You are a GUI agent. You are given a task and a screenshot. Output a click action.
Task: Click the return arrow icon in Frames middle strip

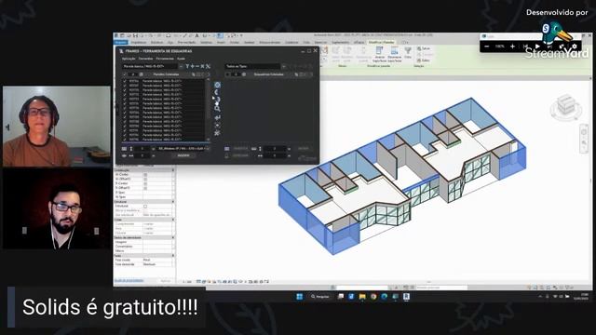coord(217,117)
